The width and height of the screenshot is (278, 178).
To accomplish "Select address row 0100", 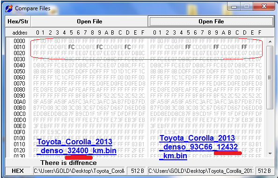I will click(x=20, y=138).
